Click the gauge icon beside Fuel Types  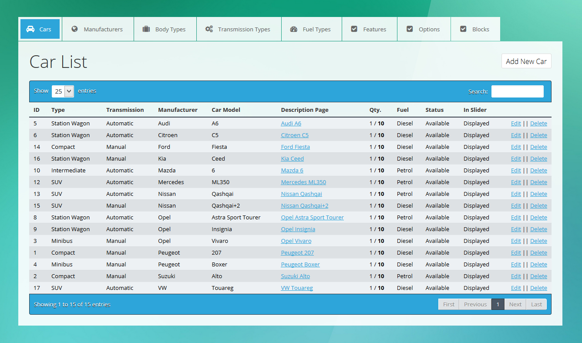294,29
